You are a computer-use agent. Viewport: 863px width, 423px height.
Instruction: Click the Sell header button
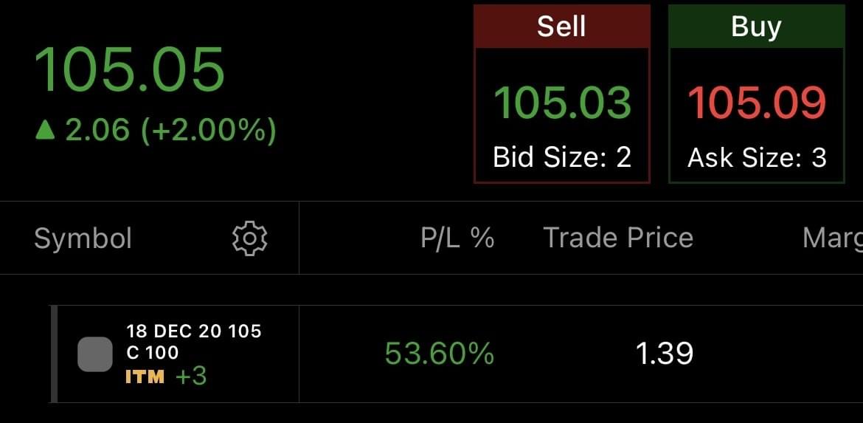561,27
